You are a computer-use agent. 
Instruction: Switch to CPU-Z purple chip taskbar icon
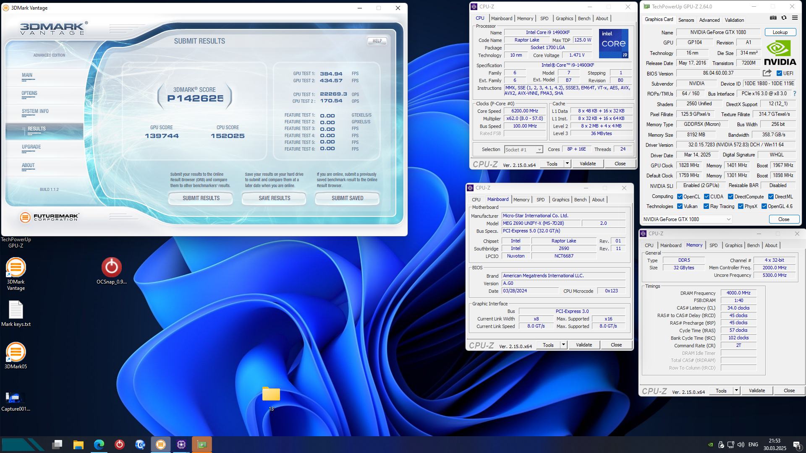(x=181, y=444)
